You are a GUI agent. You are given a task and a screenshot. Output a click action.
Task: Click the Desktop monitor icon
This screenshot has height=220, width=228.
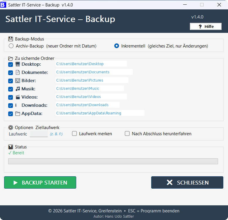18,64
